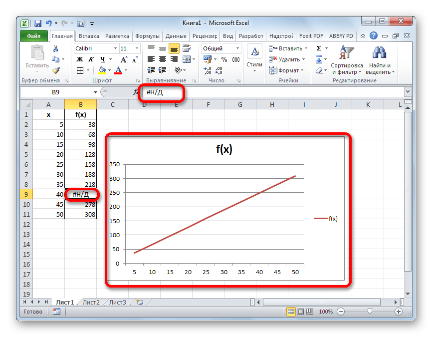432x337 pixels.
Task: Click the Clear eraser icon
Action: coord(319,70)
